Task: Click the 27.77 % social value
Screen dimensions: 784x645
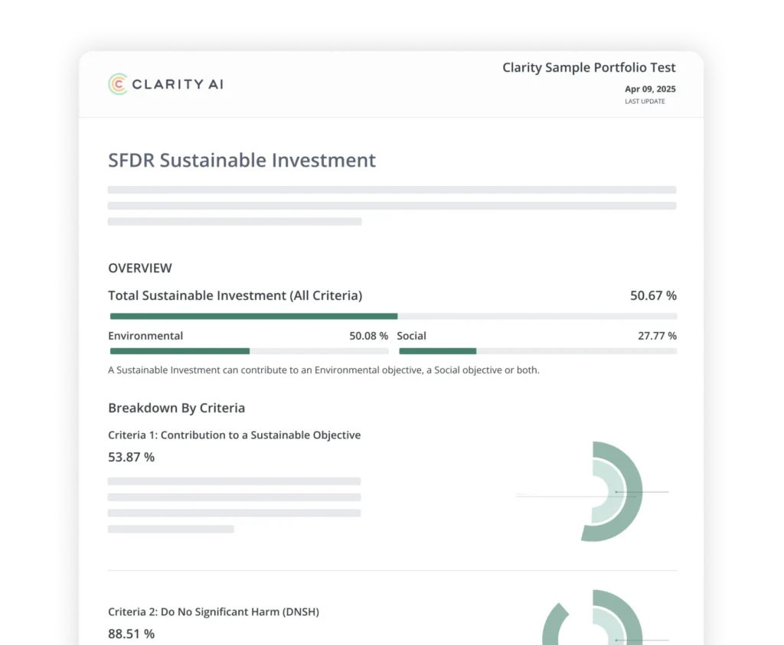Action: coord(657,336)
